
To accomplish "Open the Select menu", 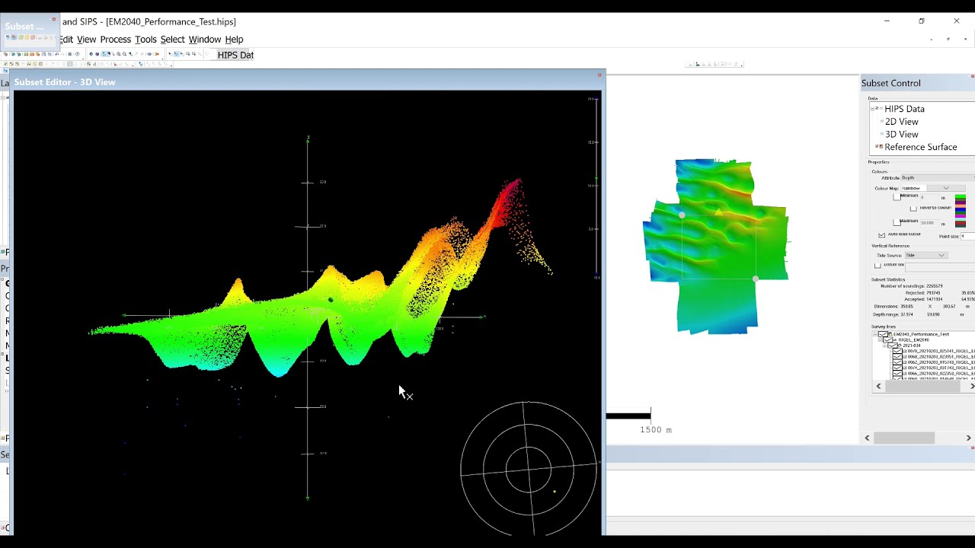I will [x=172, y=40].
